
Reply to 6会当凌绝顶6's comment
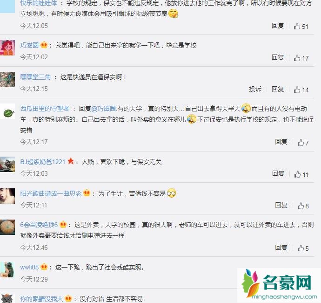coord(281,248)
